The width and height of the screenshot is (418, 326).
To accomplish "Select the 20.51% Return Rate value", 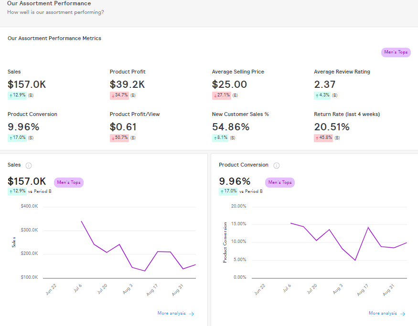I will point(332,127).
